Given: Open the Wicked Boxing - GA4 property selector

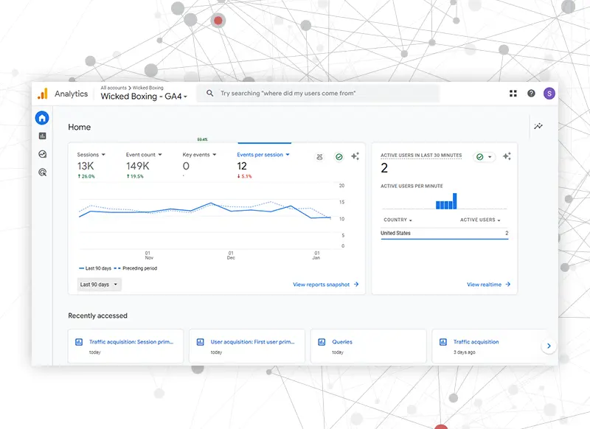Looking at the screenshot, I should point(144,97).
